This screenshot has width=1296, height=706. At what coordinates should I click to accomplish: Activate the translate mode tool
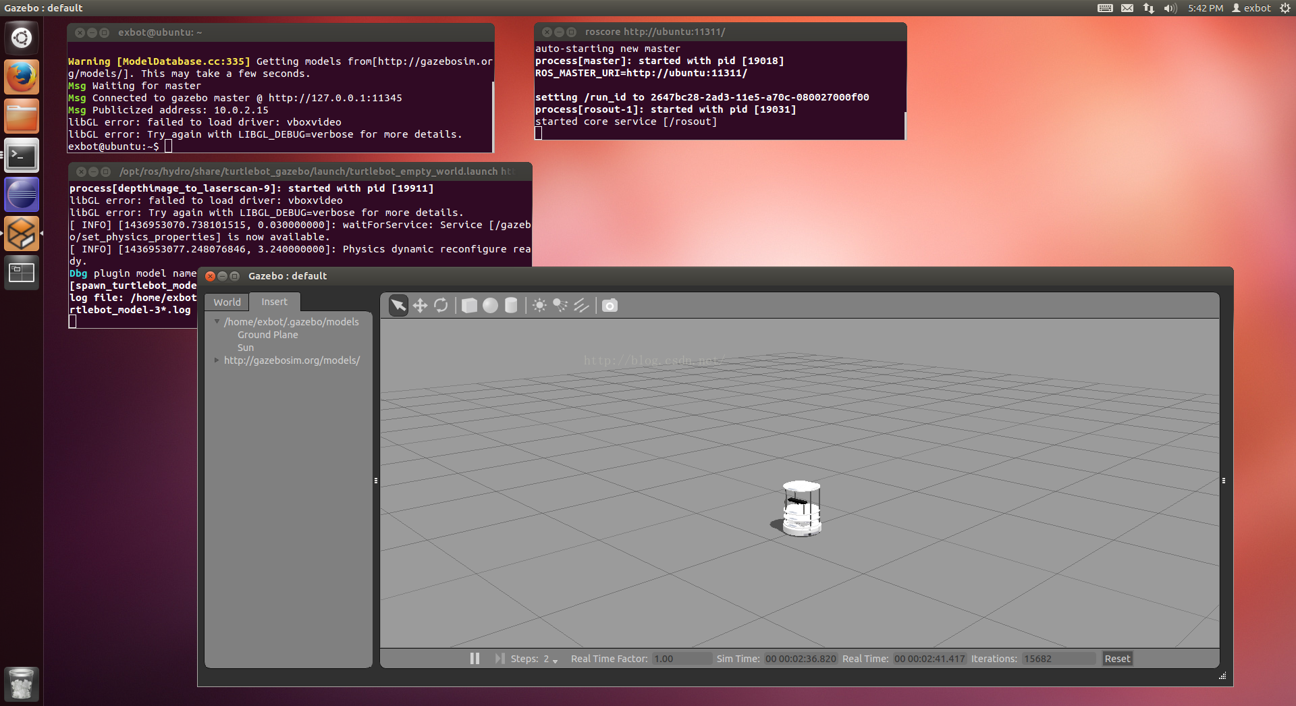click(x=420, y=306)
